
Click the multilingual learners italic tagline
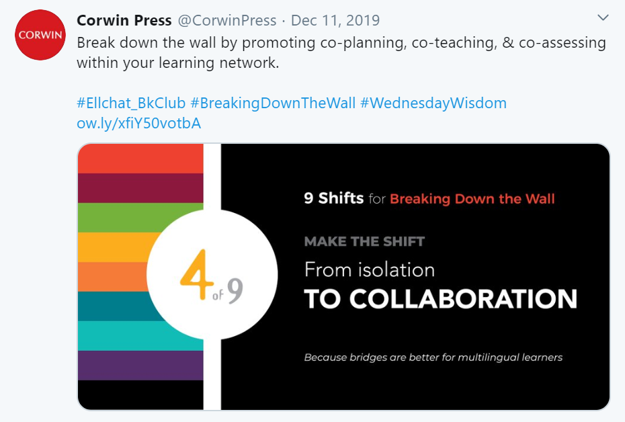433,357
